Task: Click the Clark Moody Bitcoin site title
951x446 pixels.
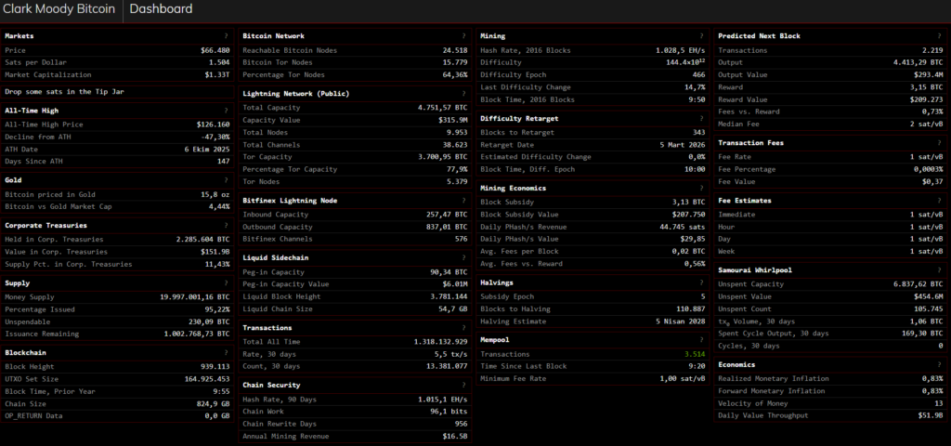Action: [58, 9]
